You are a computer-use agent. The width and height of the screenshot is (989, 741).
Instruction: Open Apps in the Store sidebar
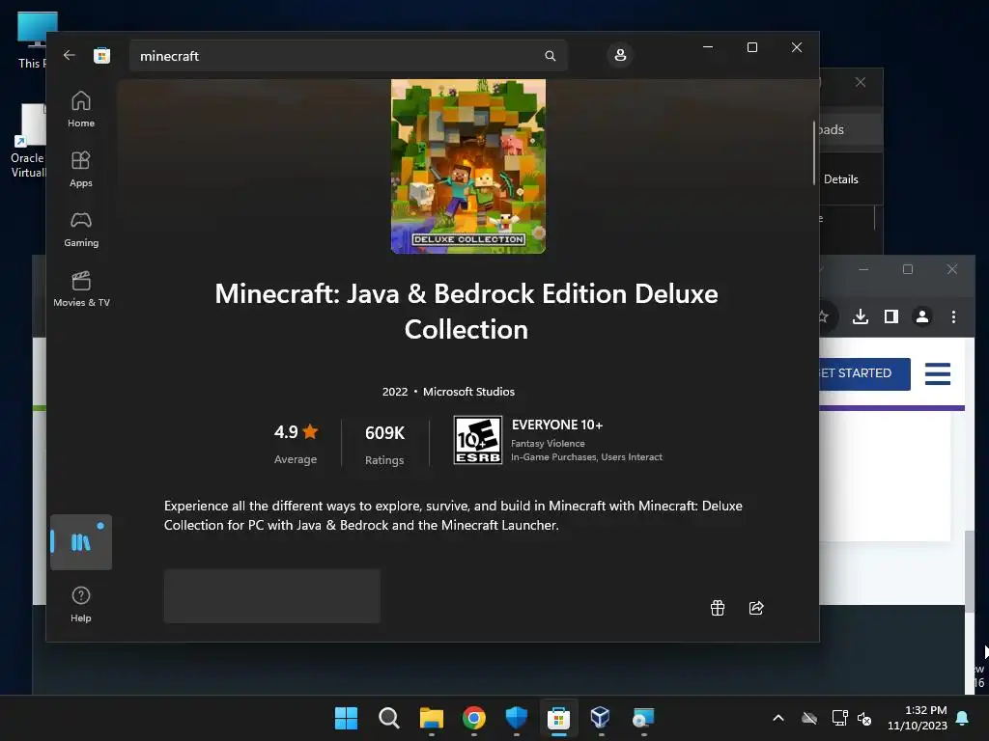pos(81,169)
